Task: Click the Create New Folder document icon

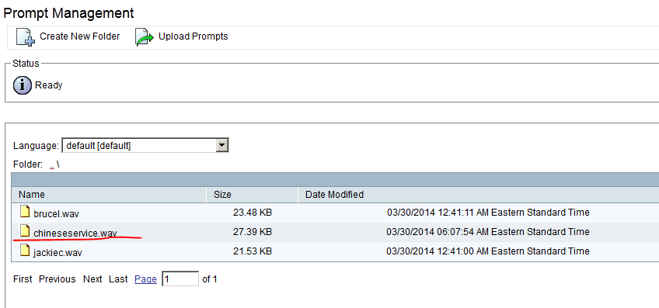Action: tap(25, 37)
